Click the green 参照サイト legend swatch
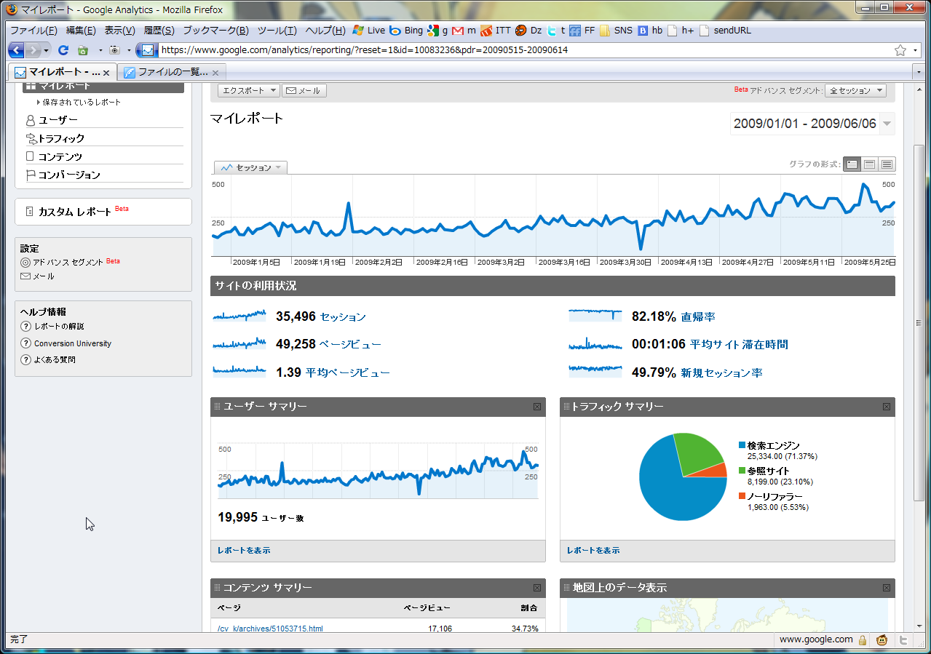The width and height of the screenshot is (931, 654). 742,471
